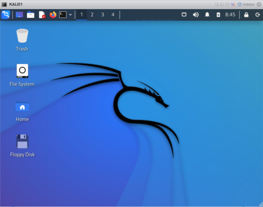Click the show desktop panel icon
Screen dimensions: 263x207
click(20, 15)
